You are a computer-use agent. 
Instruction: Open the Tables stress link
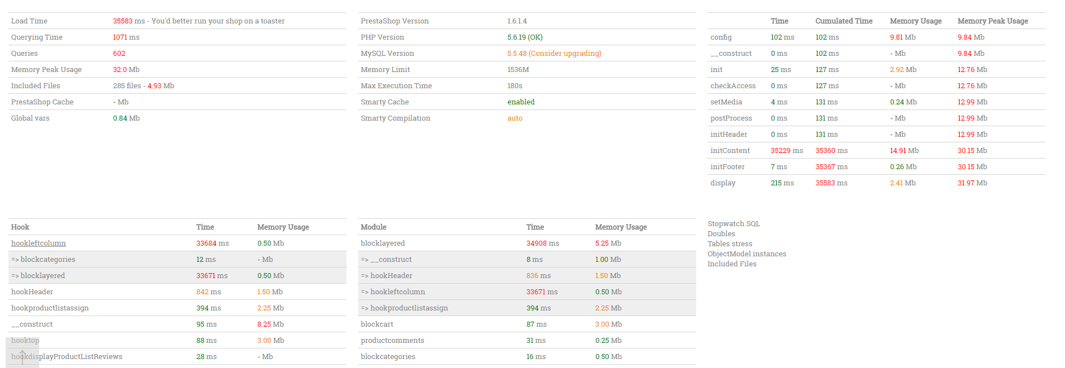click(x=730, y=244)
